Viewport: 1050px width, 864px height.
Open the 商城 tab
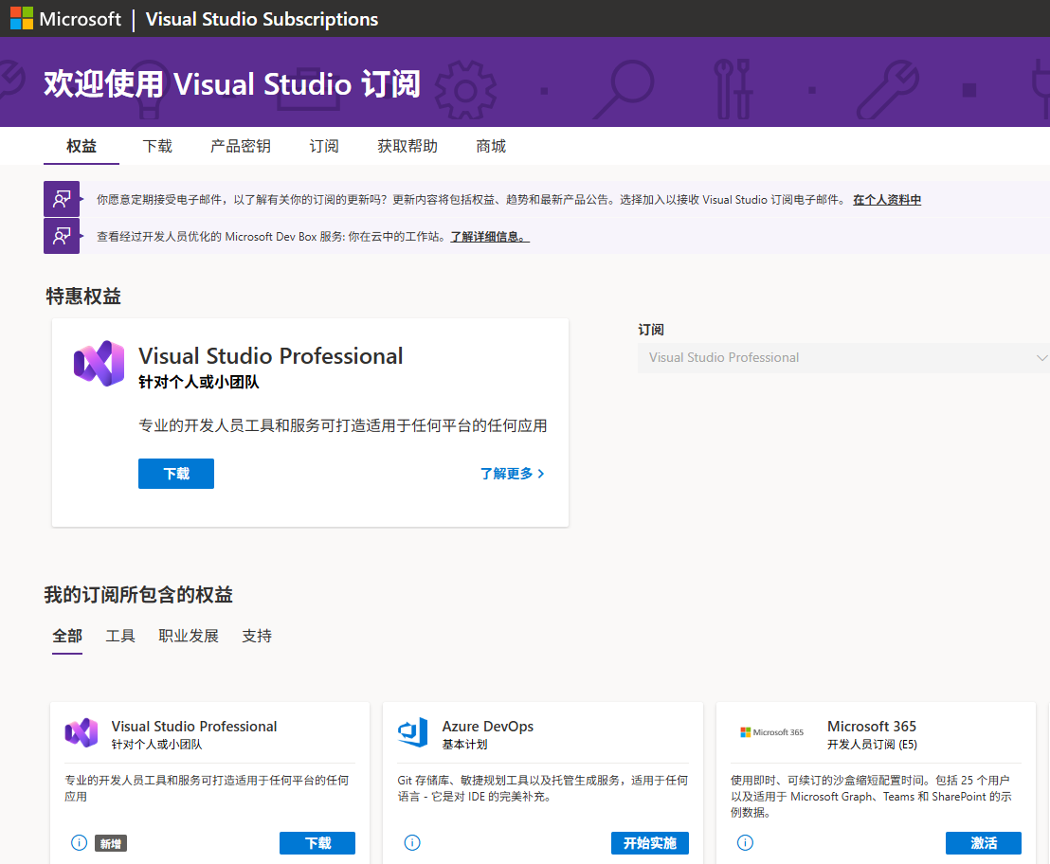click(x=491, y=146)
